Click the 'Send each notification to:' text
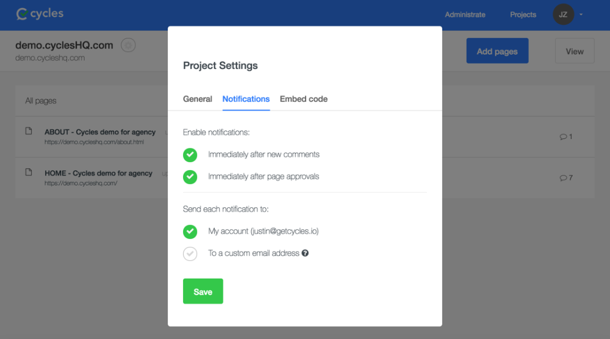This screenshot has height=339, width=610. pyautogui.click(x=226, y=209)
